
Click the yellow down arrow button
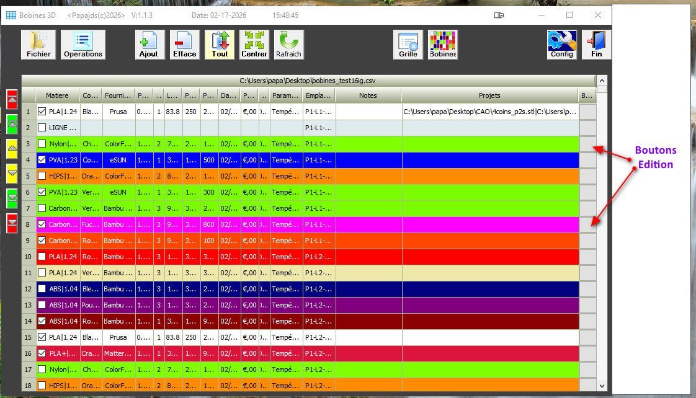(12, 174)
